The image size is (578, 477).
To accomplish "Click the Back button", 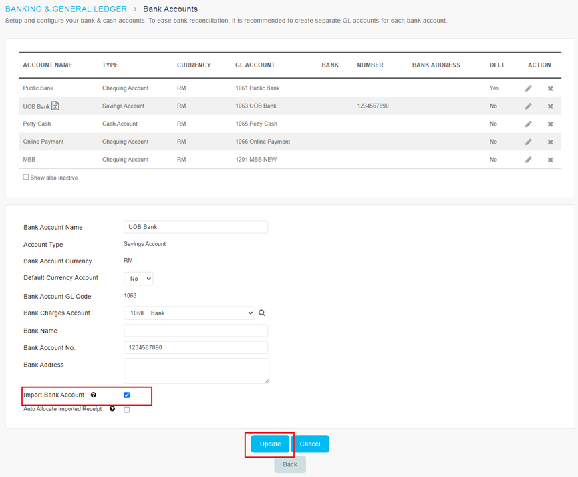I will (289, 464).
